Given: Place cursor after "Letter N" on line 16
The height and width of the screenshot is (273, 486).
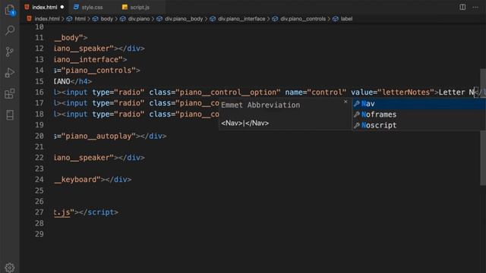Looking at the screenshot, I should (475, 93).
